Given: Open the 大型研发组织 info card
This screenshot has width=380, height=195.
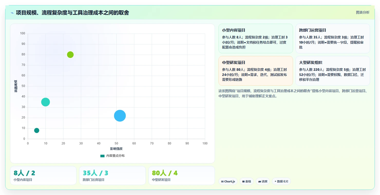Looking at the screenshot, I should 333,71.
